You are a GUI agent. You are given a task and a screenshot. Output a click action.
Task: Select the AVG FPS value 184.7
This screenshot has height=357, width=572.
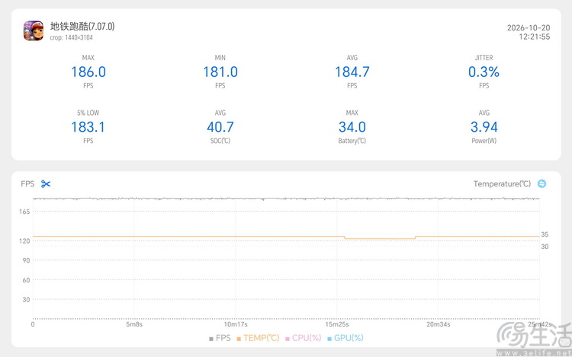click(x=352, y=72)
